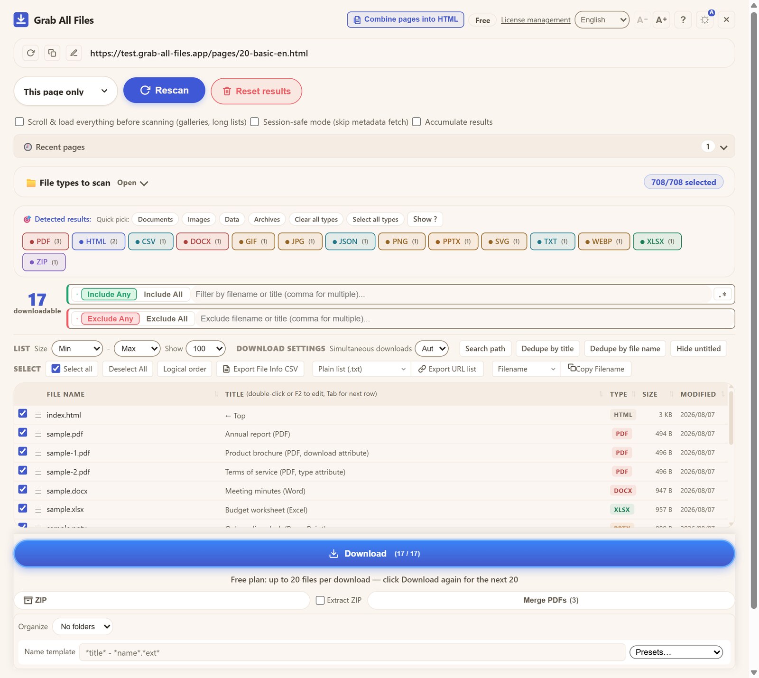Viewport: 759px width, 678px height.
Task: Open the Min size dropdown
Action: pos(77,349)
